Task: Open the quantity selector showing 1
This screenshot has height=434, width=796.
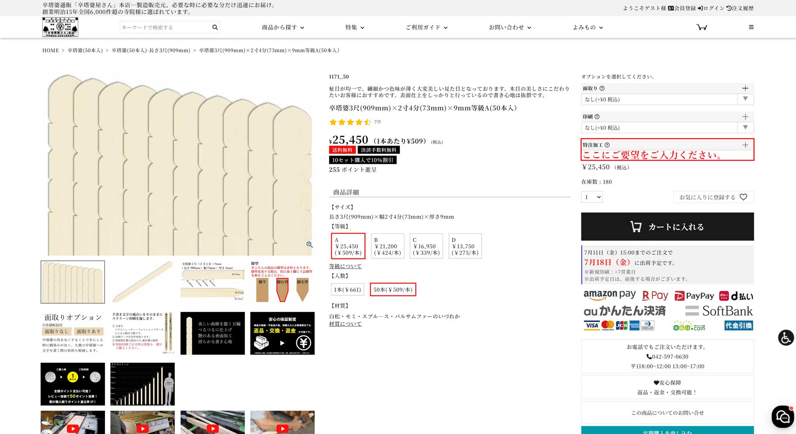Action: click(591, 197)
